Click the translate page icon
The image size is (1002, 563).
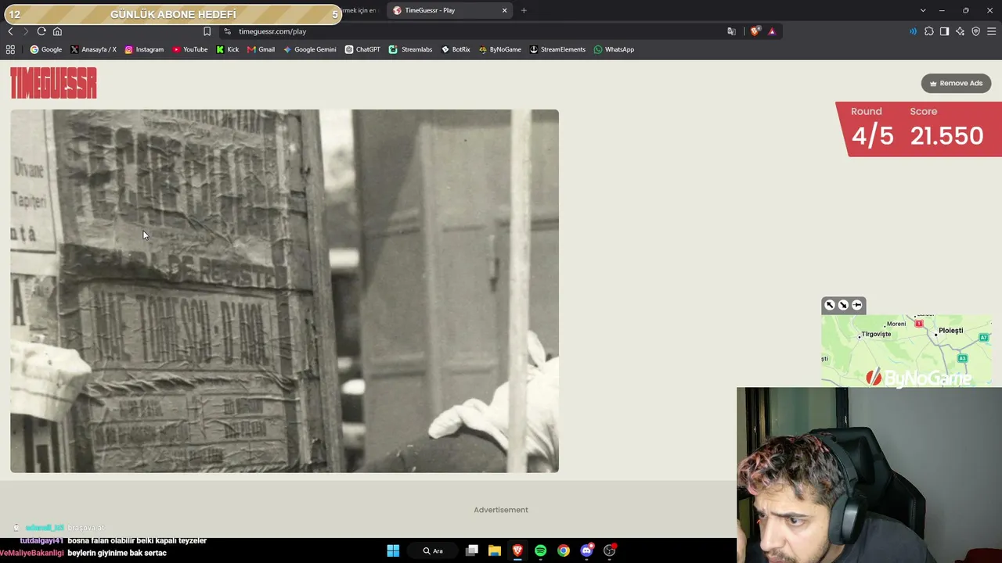(x=731, y=31)
